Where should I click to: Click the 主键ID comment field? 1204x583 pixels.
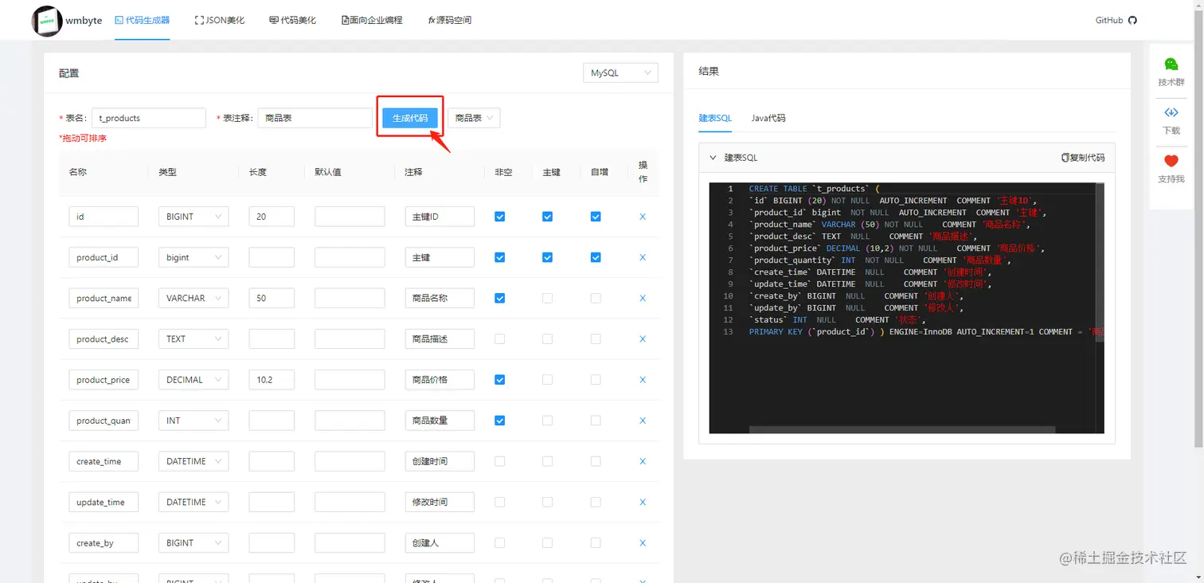coord(440,217)
